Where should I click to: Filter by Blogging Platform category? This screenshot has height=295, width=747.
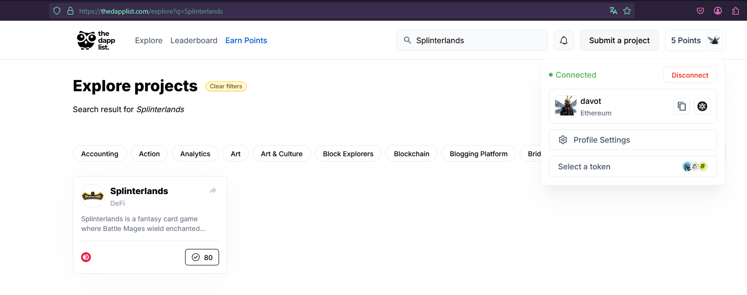tap(478, 153)
